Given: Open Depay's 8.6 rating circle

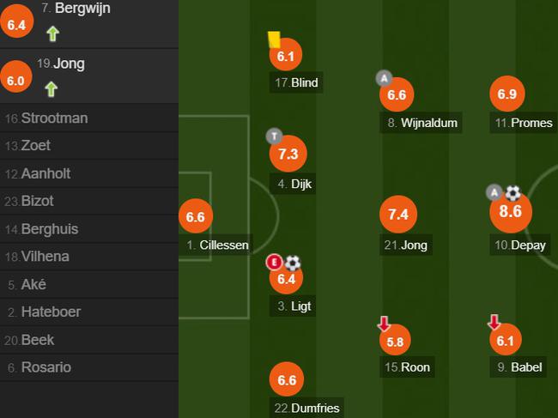Looking at the screenshot, I should (511, 211).
